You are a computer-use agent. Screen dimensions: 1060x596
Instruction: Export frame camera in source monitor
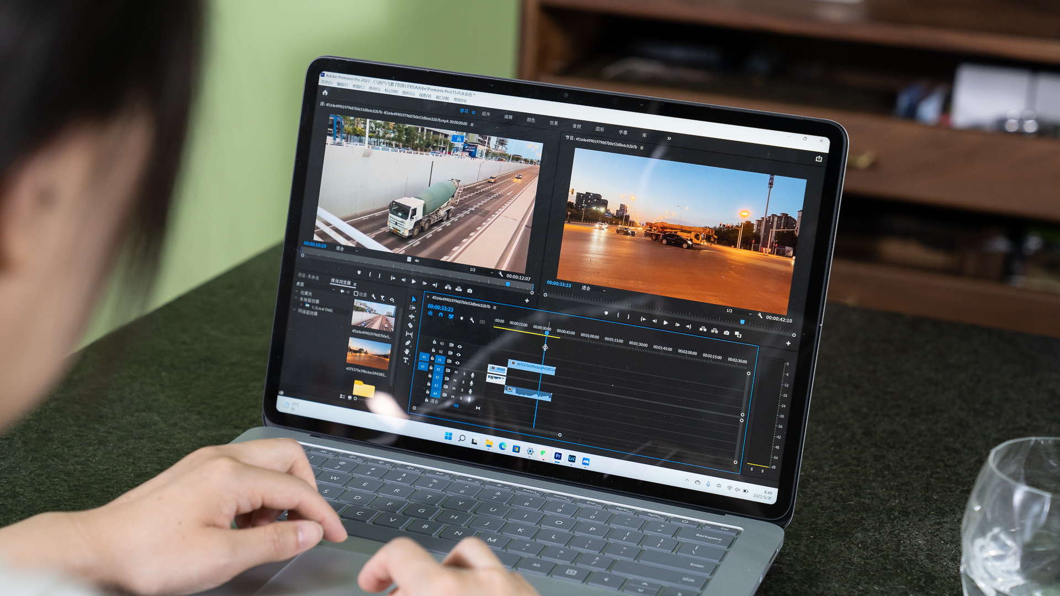[x=470, y=291]
